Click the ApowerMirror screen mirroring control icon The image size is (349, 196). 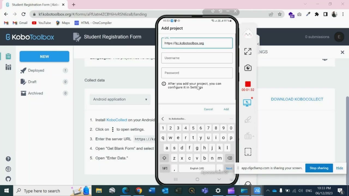247,103
